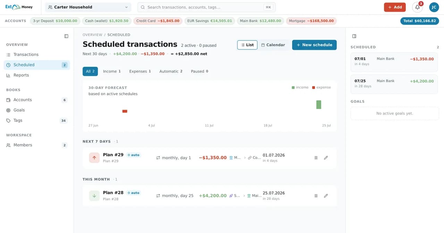Screen dimensions: 444x233
Task: Click the red Add button
Action: [395, 7]
